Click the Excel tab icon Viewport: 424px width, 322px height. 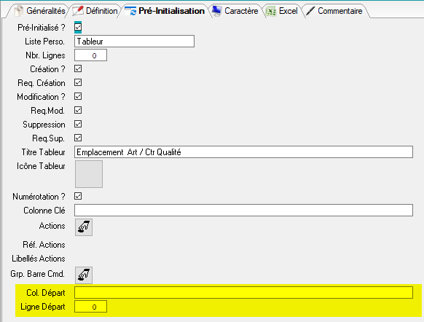(x=271, y=11)
